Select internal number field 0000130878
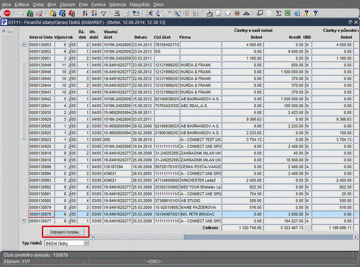360x267 pixels. [41, 214]
